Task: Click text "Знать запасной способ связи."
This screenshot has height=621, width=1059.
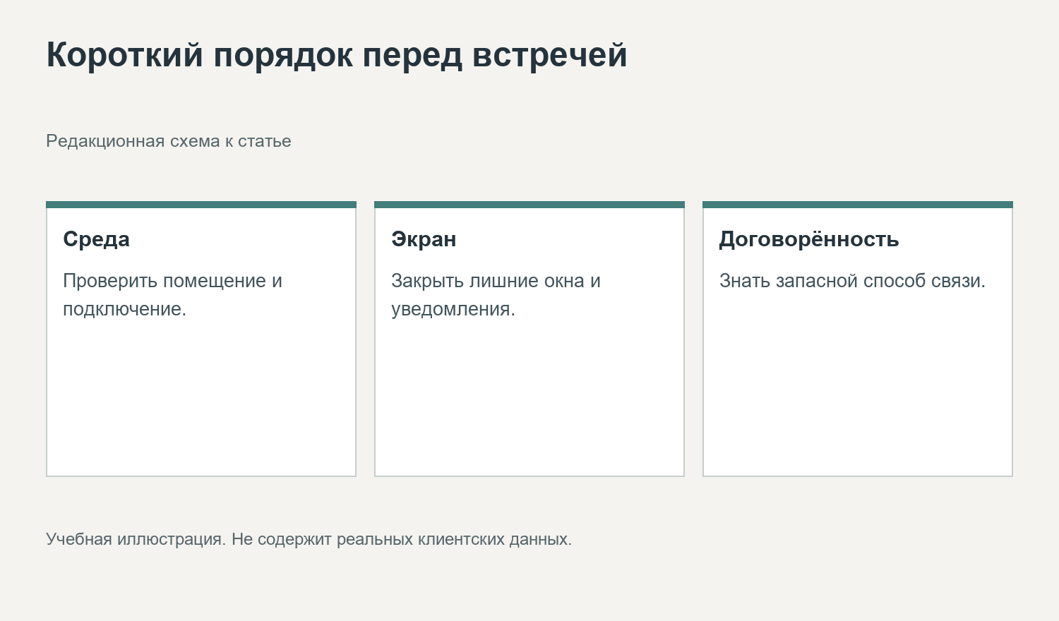Action: [852, 281]
